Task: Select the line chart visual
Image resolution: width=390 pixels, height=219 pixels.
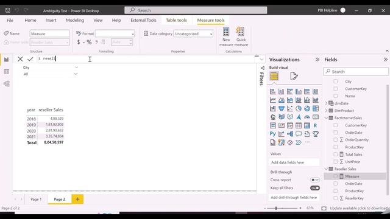Action: pos(273,100)
